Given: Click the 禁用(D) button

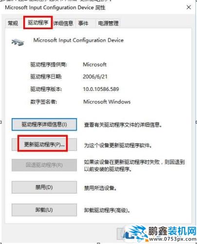Looking at the screenshot, I should pos(44,187).
